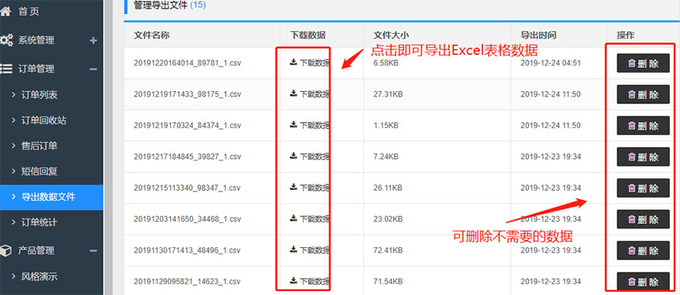
Task: Click the 管理导出文件 panel title
Action: point(161,5)
